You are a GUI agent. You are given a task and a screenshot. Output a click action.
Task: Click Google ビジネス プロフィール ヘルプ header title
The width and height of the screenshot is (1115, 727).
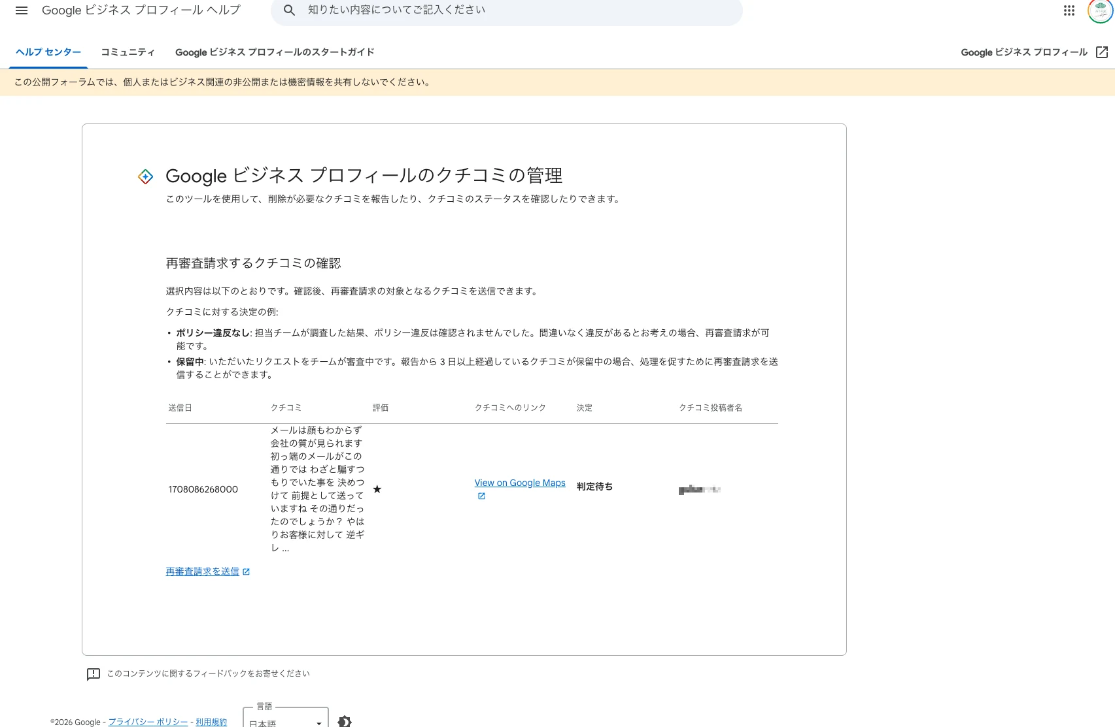141,10
